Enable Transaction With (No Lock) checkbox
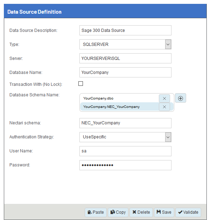This screenshot has width=211, height=220. 81,84
